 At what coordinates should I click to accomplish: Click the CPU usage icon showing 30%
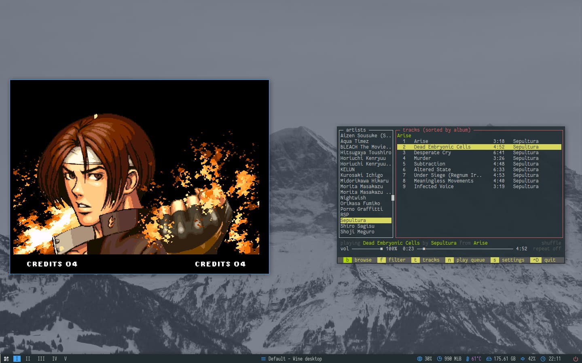coord(419,359)
